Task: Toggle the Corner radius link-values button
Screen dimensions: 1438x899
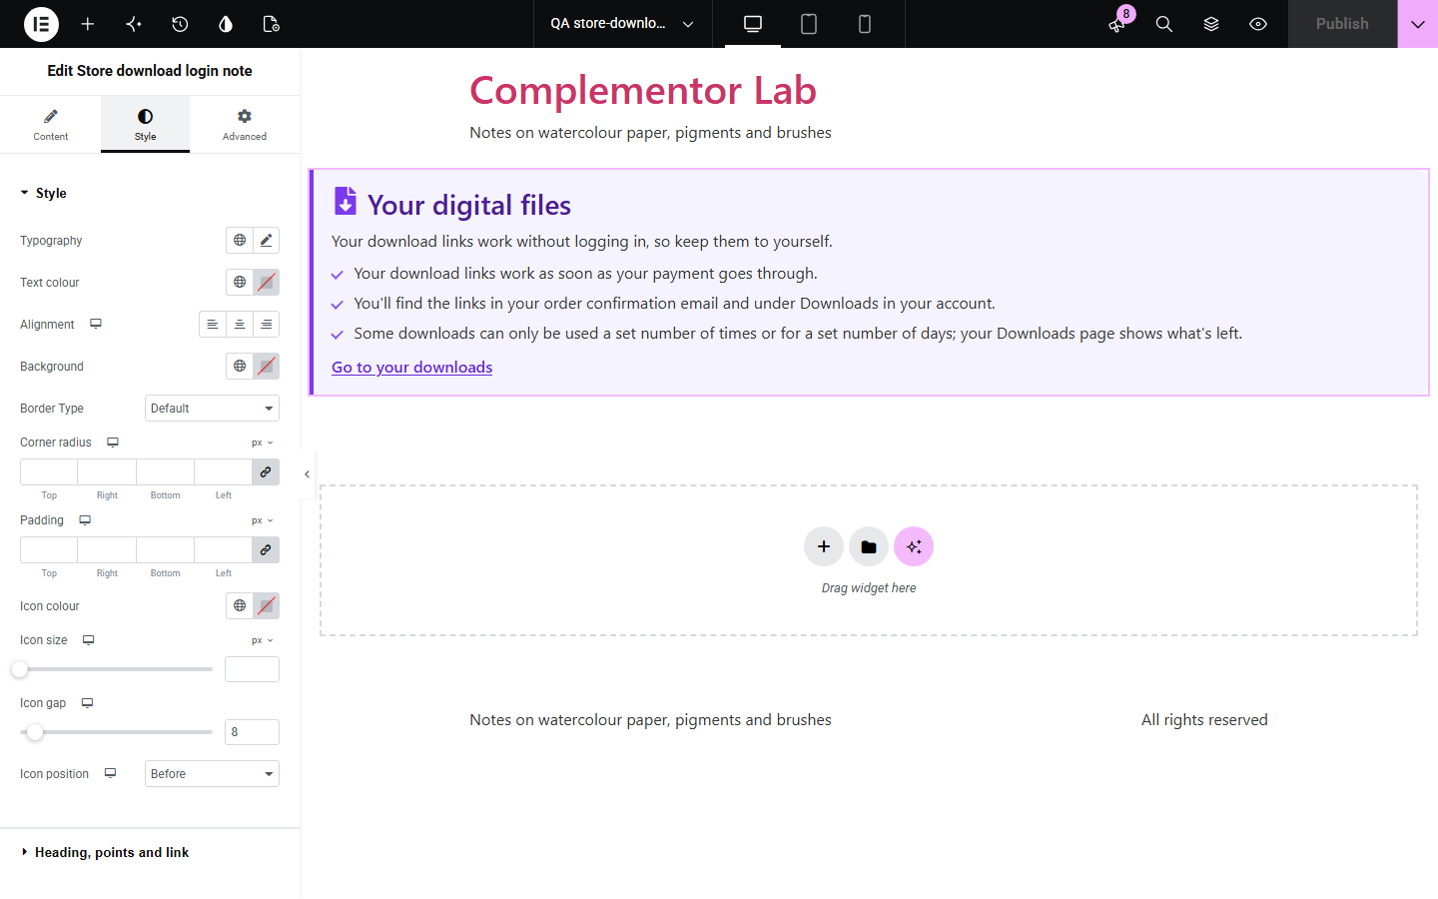Action: click(266, 471)
